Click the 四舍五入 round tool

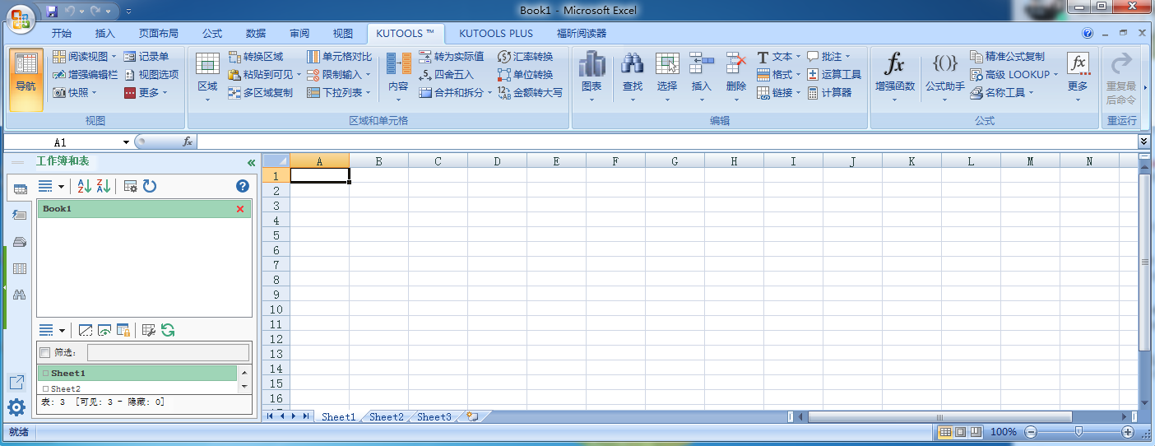446,75
